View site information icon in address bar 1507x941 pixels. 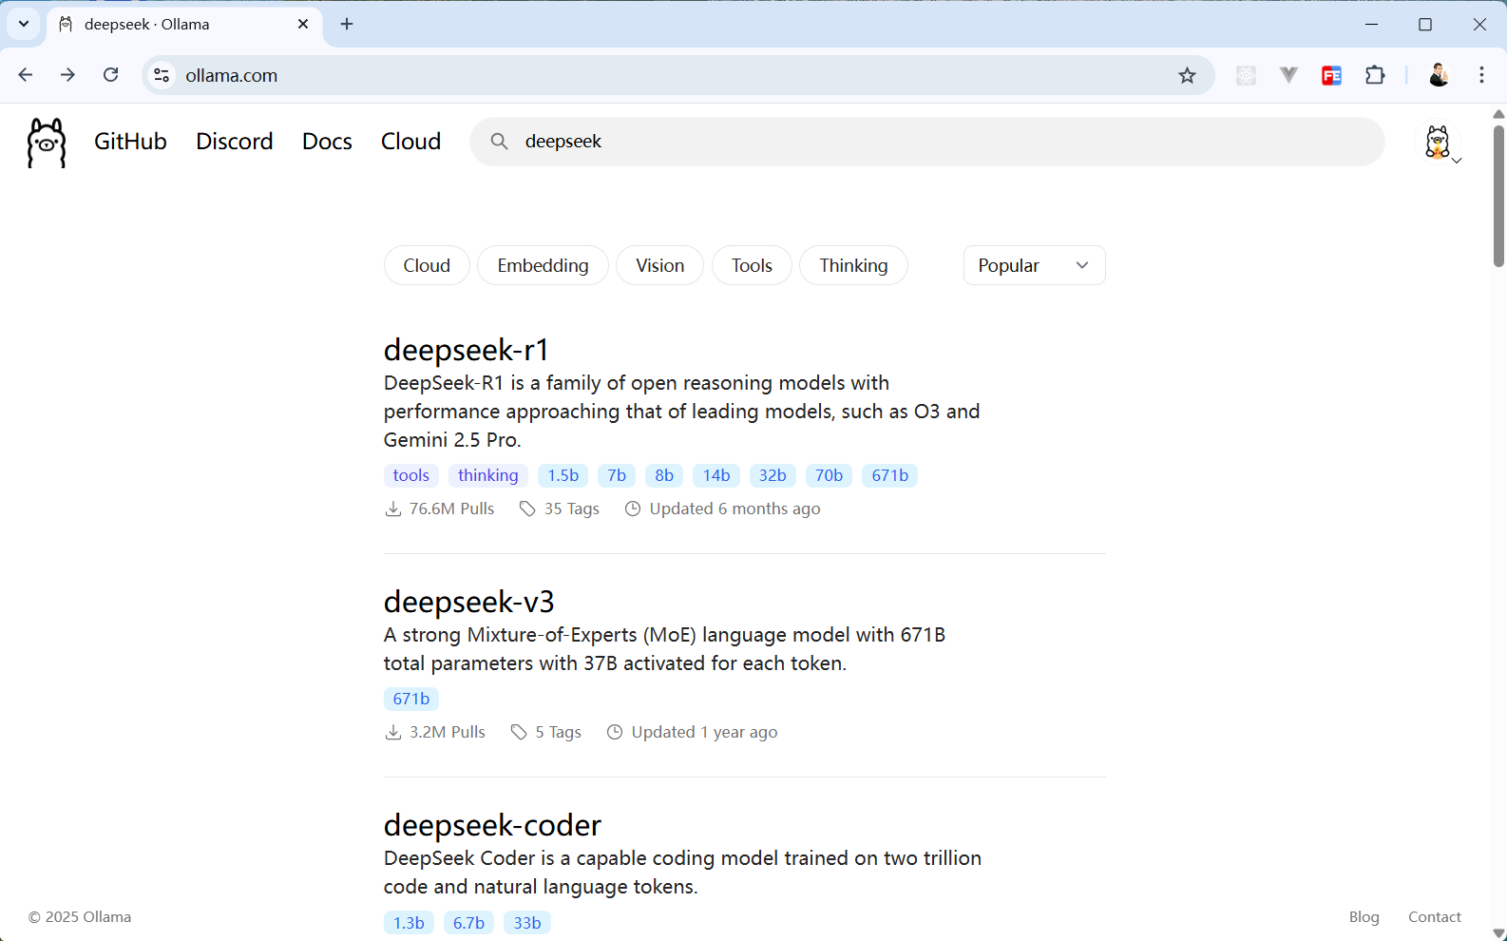point(162,75)
